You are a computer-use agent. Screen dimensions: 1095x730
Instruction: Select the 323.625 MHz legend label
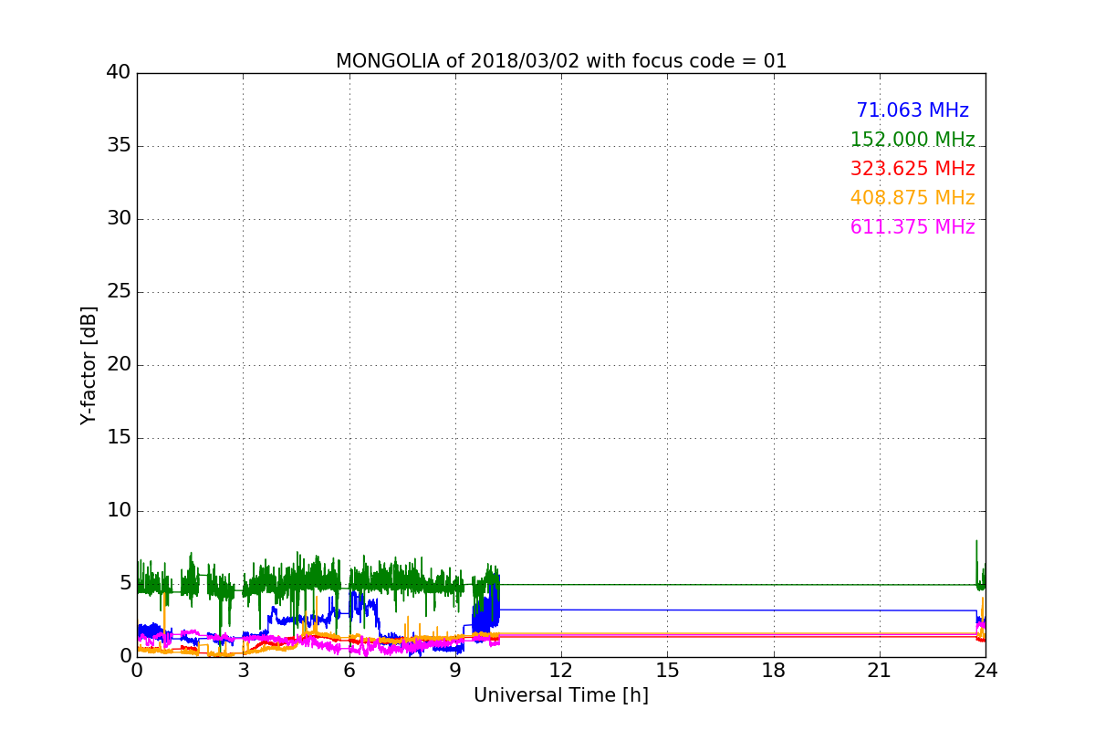[x=912, y=169]
